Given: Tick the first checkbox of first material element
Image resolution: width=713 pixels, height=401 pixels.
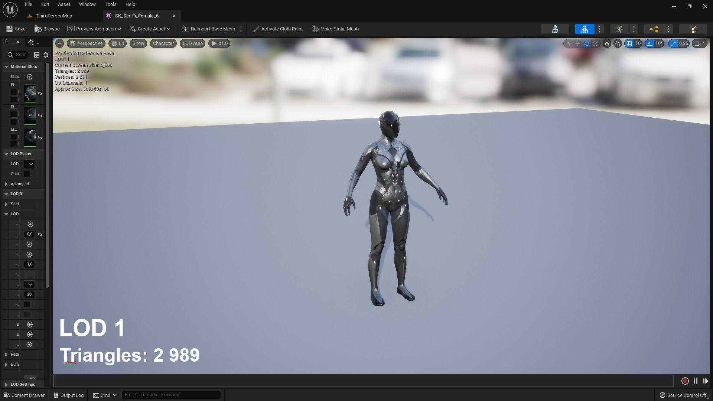Looking at the screenshot, I should click(x=14, y=92).
